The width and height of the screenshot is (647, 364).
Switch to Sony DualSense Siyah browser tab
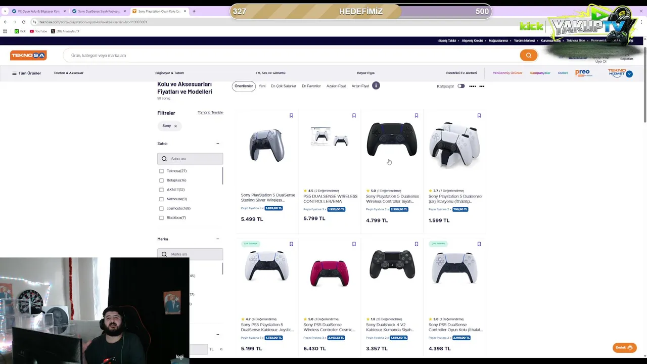99,11
